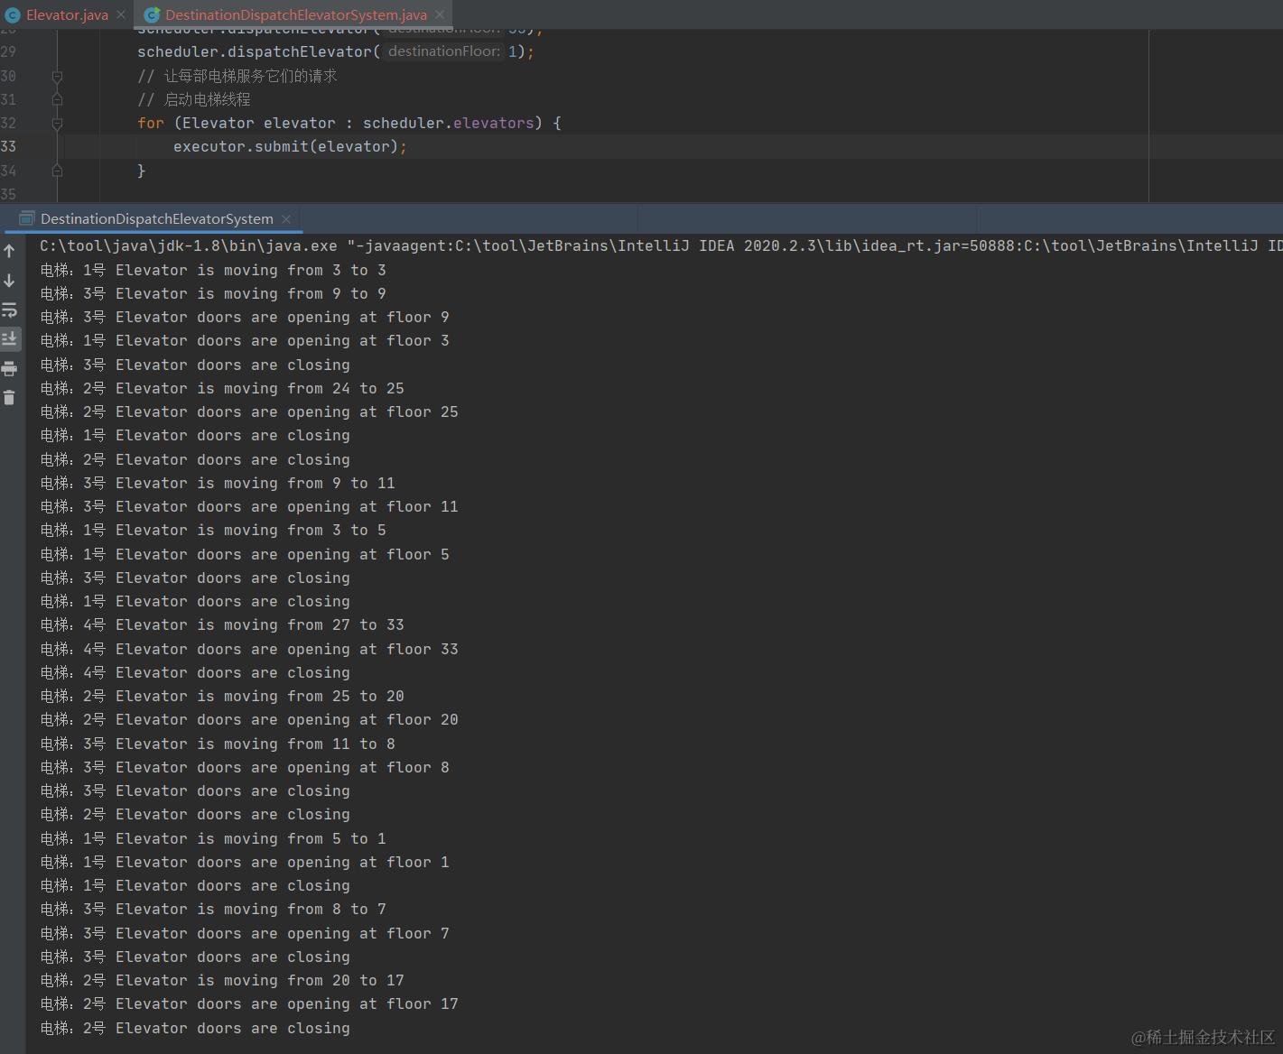The image size is (1283, 1054).
Task: Click the destinationFloor: parameter hint on line 29
Action: [x=443, y=51]
